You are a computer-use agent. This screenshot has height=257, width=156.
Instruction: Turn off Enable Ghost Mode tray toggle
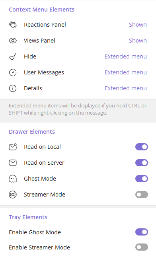point(142,232)
